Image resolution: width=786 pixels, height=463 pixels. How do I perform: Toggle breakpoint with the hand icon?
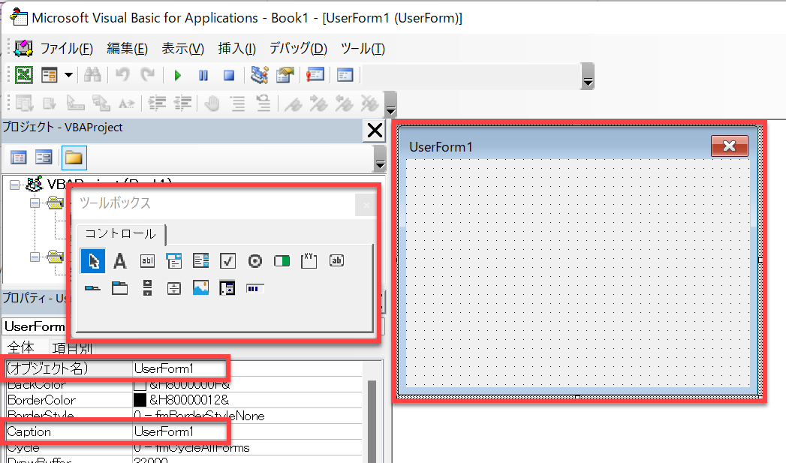click(x=212, y=104)
